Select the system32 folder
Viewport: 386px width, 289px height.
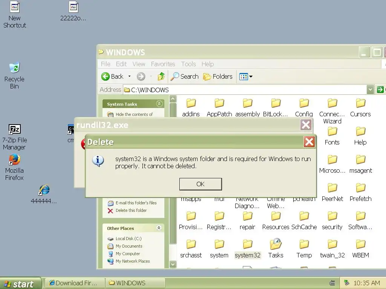coord(247,249)
